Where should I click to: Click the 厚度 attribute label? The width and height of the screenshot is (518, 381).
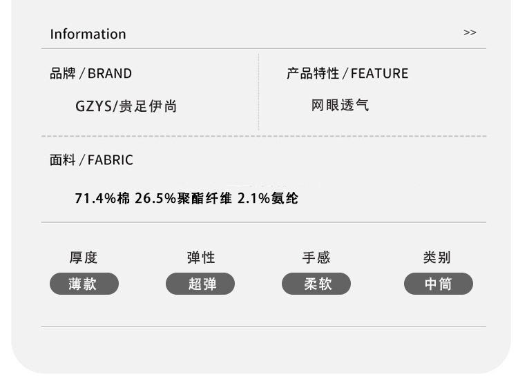click(84, 257)
